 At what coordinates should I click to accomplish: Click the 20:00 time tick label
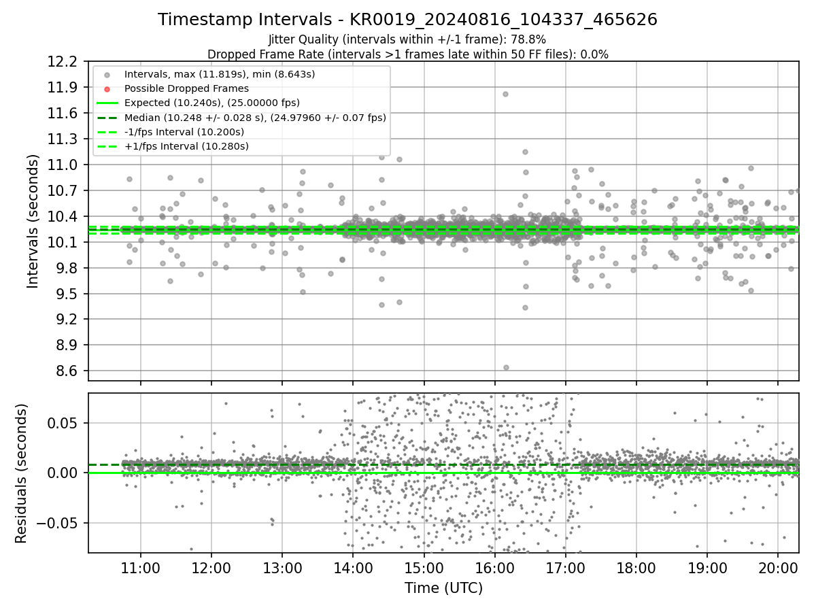(777, 568)
